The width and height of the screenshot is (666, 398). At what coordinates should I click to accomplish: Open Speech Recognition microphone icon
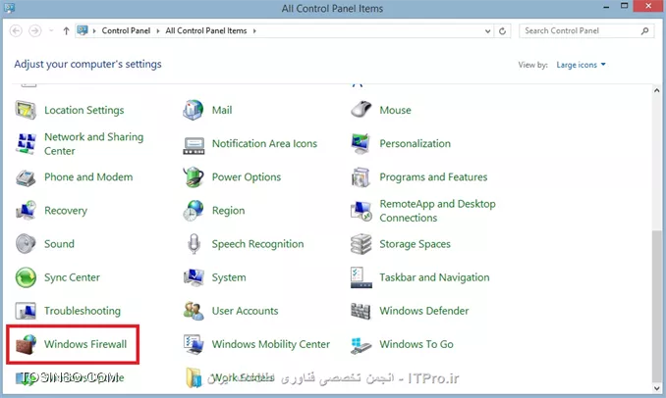coord(194,244)
